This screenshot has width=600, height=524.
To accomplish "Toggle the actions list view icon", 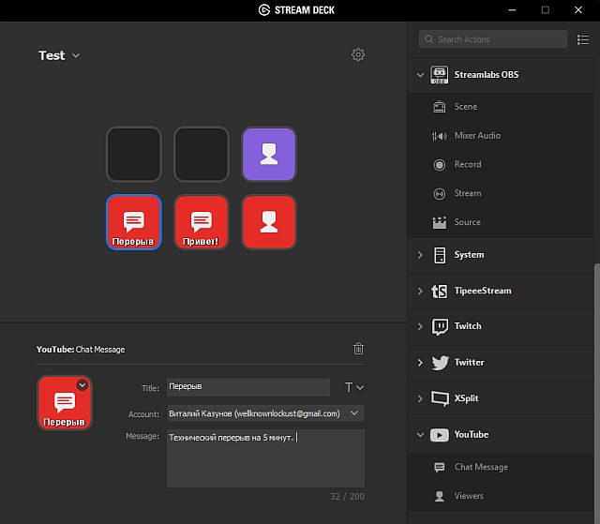I will (x=583, y=39).
